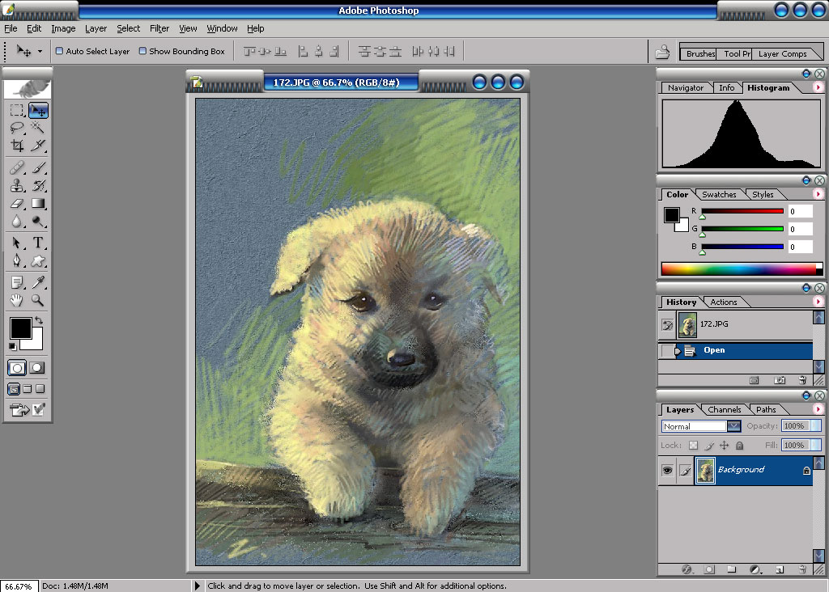829x592 pixels.
Task: Select the Blur tool
Action: click(17, 222)
